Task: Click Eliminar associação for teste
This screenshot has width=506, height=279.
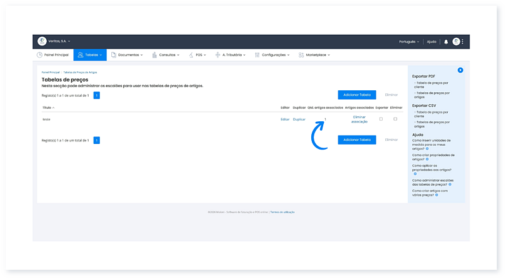Action: pyautogui.click(x=359, y=119)
